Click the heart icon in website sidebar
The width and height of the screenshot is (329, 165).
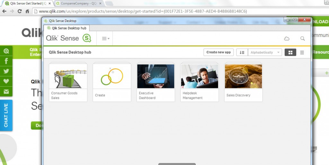6,81
